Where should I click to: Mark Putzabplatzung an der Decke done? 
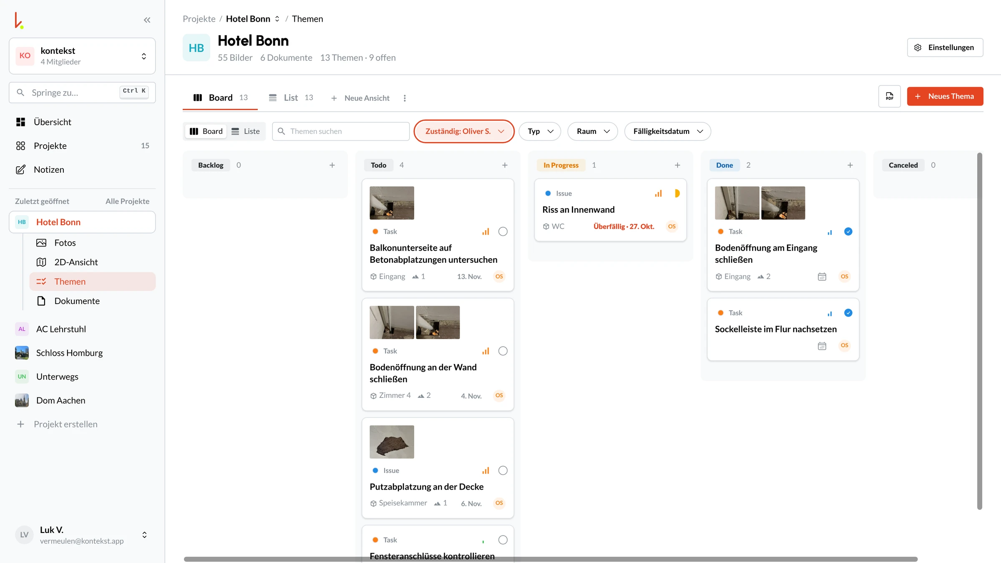pos(503,470)
